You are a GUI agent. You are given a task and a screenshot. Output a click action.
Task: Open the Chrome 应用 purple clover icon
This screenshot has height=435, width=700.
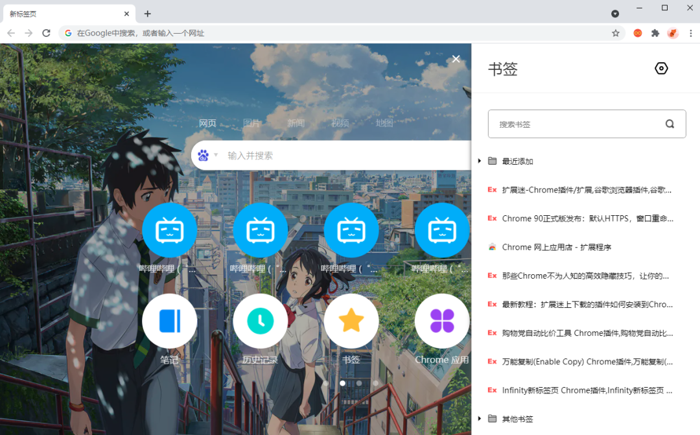point(442,321)
